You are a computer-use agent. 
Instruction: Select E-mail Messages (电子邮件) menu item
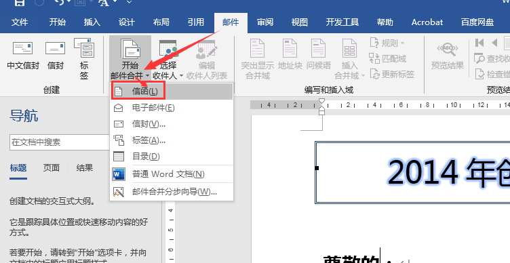(172, 108)
